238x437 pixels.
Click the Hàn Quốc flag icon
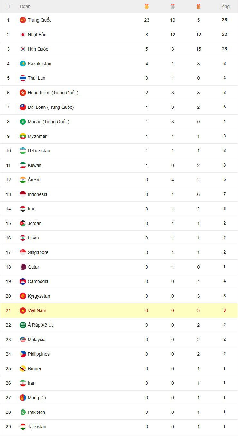click(x=23, y=49)
